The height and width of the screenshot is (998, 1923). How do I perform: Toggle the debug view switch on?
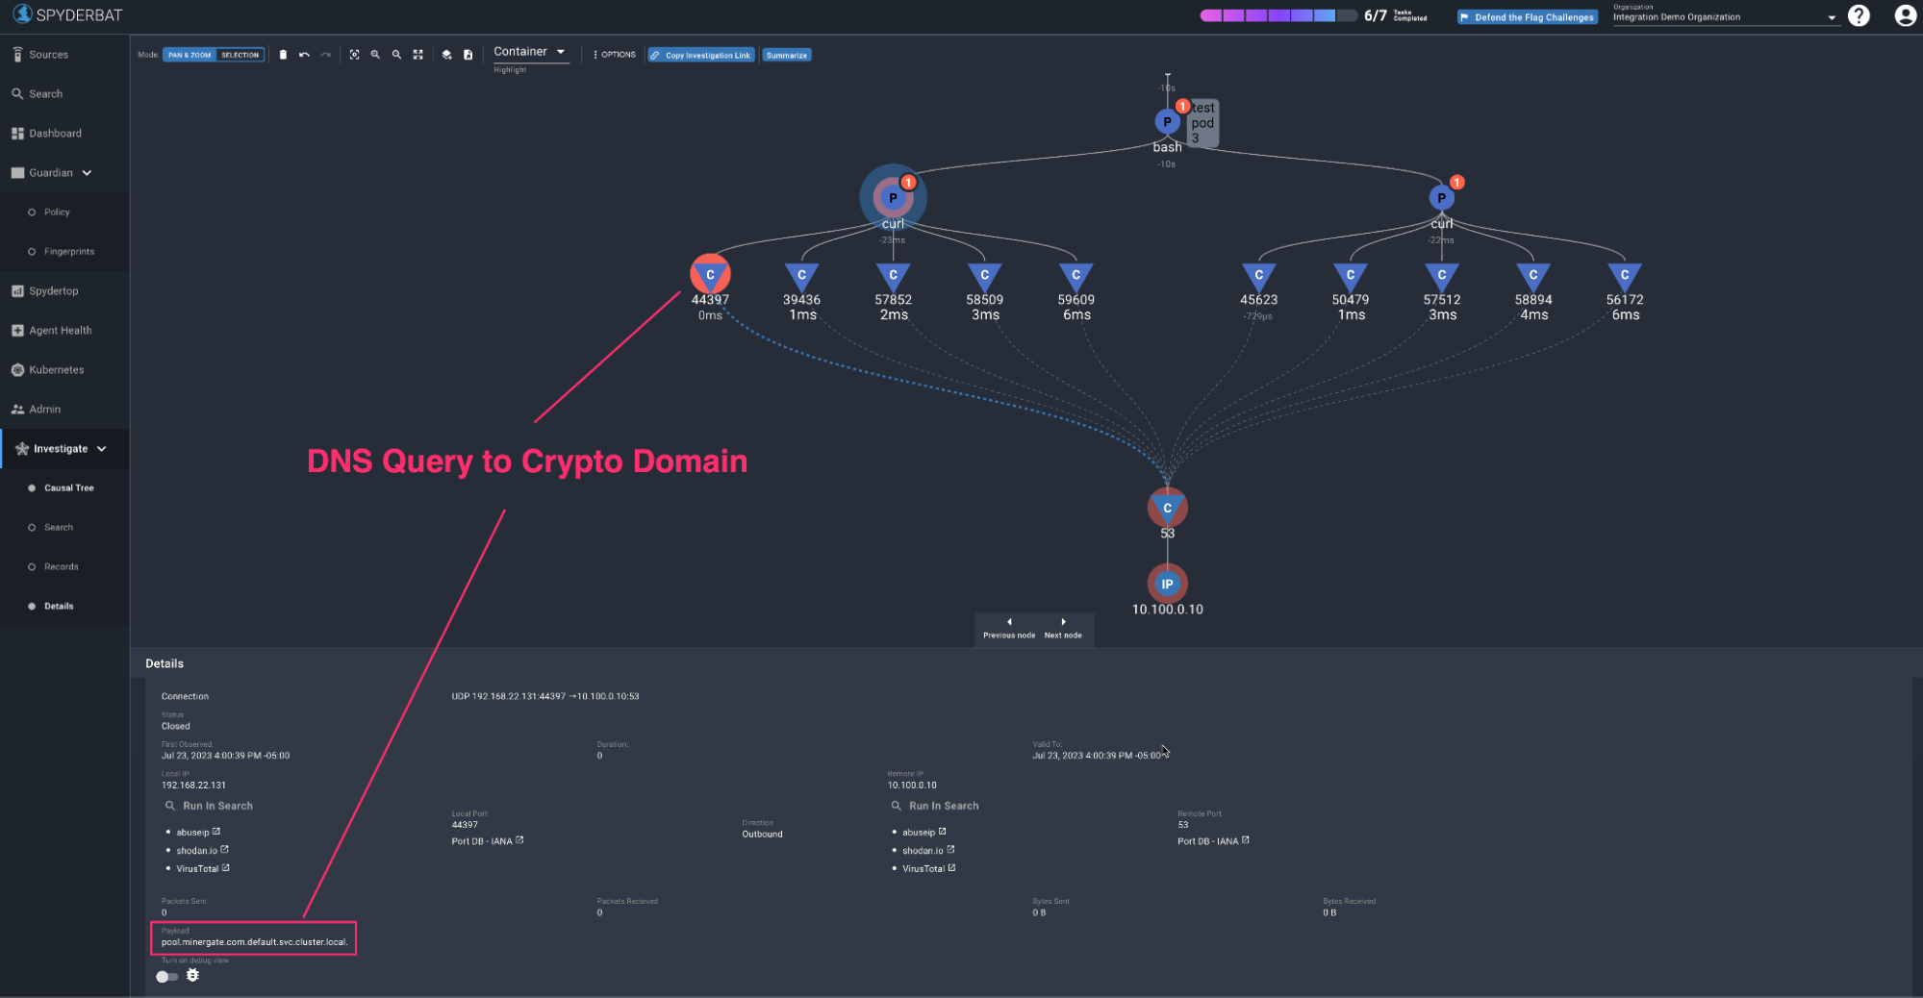pos(166,976)
